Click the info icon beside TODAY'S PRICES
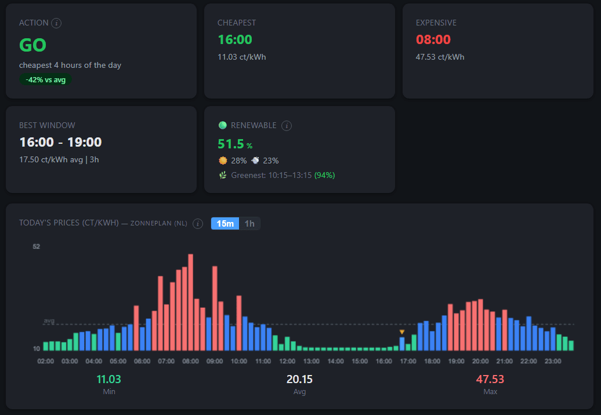Screen dimensions: 601x415 (197, 223)
